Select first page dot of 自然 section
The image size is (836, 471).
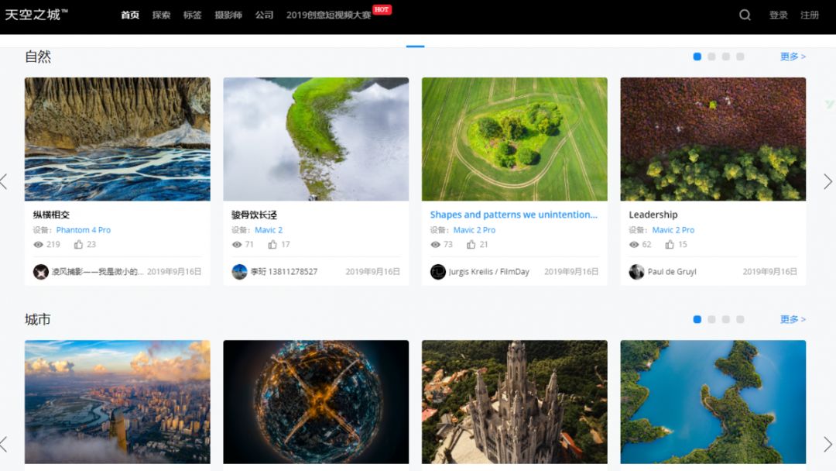pyautogui.click(x=697, y=57)
